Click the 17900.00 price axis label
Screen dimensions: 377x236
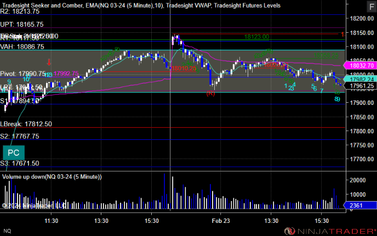(x=362, y=103)
